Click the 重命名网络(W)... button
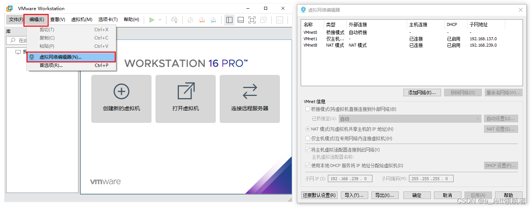This screenshot has width=532, height=208. coord(503,93)
